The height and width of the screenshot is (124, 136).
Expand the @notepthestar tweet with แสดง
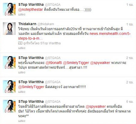coord(22,14)
